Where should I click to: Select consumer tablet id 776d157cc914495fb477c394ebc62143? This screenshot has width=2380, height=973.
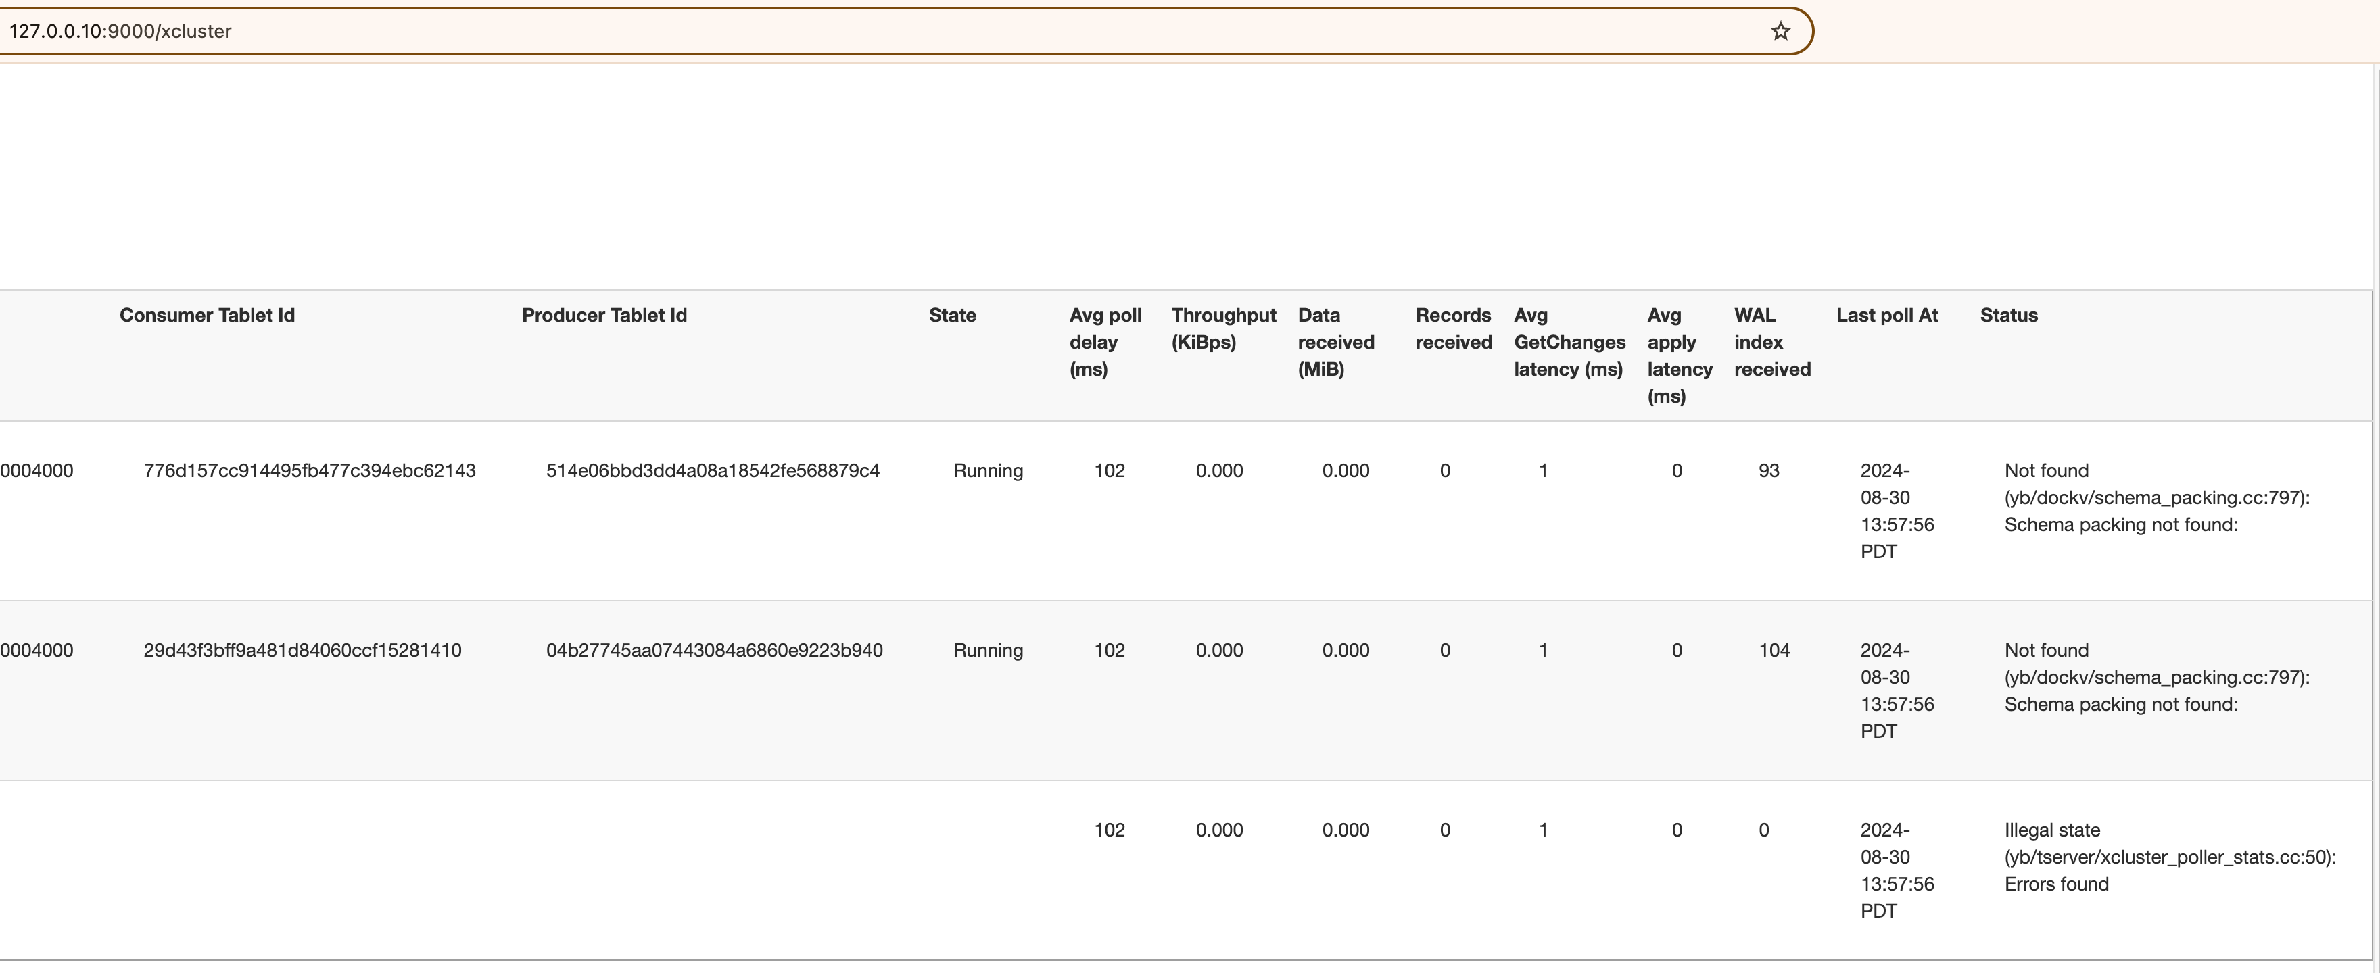pos(310,471)
